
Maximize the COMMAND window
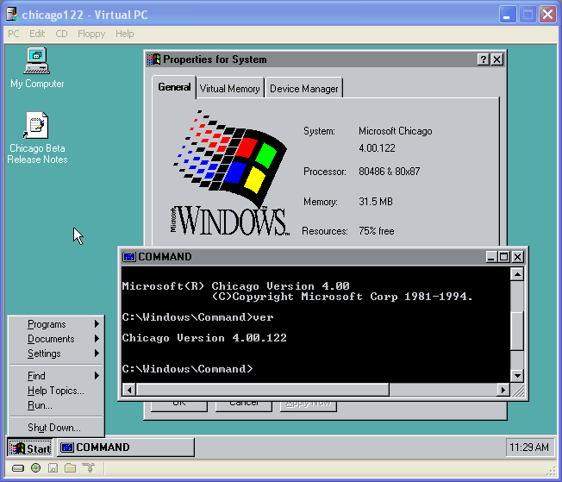tap(503, 257)
